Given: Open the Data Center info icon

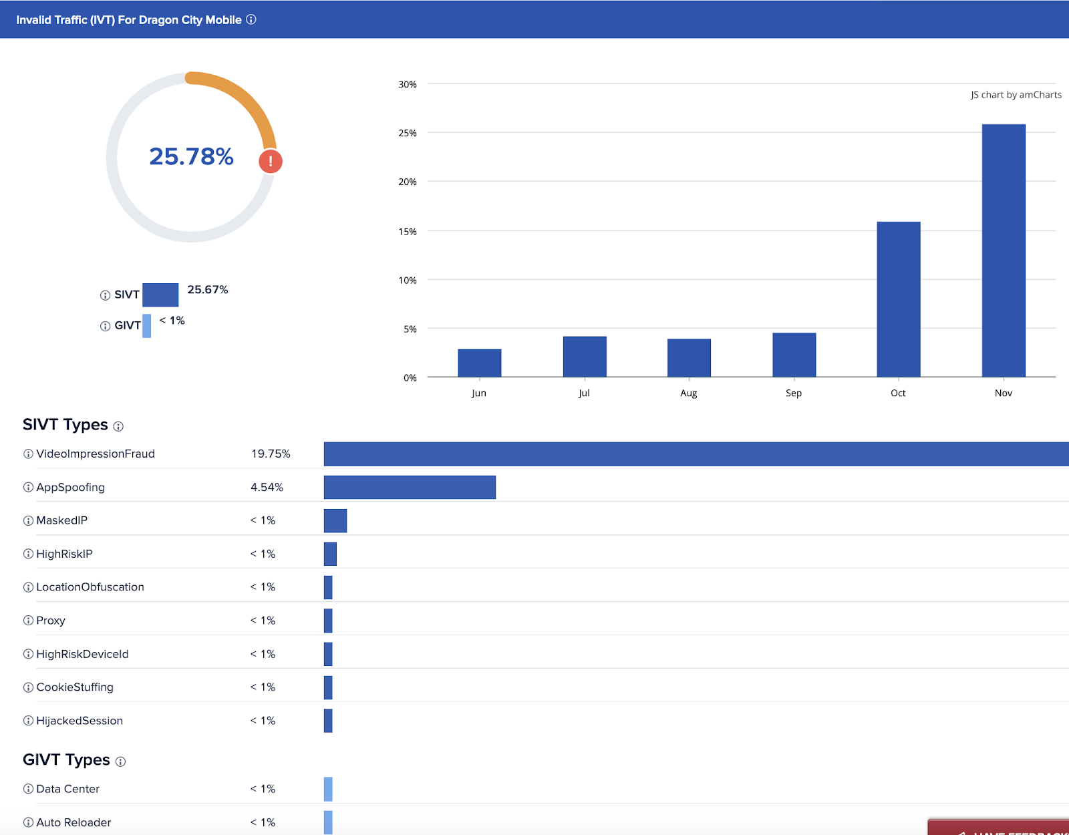Looking at the screenshot, I should point(28,789).
